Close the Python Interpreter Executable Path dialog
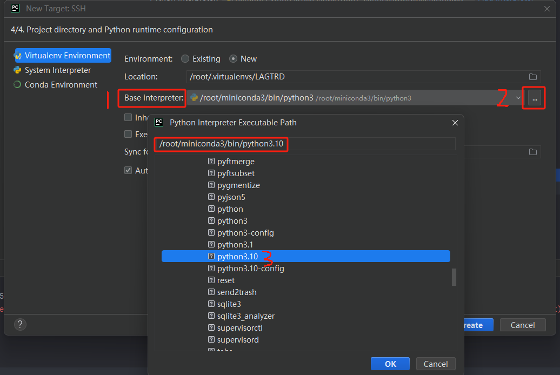Image resolution: width=560 pixels, height=375 pixels. point(455,123)
